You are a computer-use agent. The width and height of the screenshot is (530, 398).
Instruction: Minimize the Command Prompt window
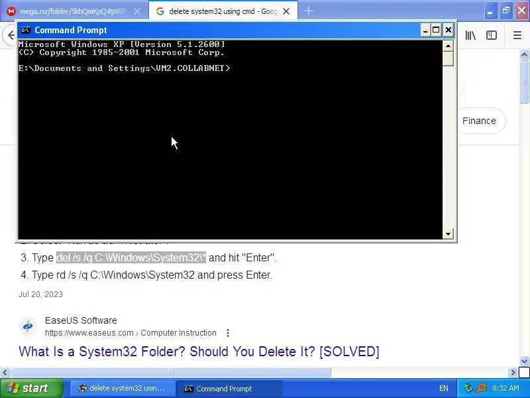(x=425, y=30)
